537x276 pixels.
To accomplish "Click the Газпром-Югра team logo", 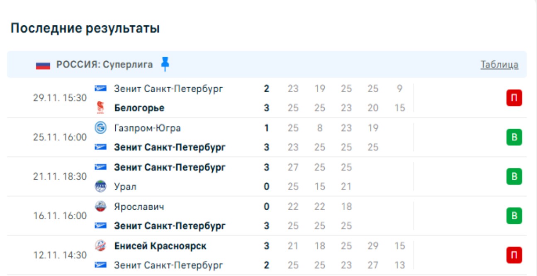I will tap(100, 128).
